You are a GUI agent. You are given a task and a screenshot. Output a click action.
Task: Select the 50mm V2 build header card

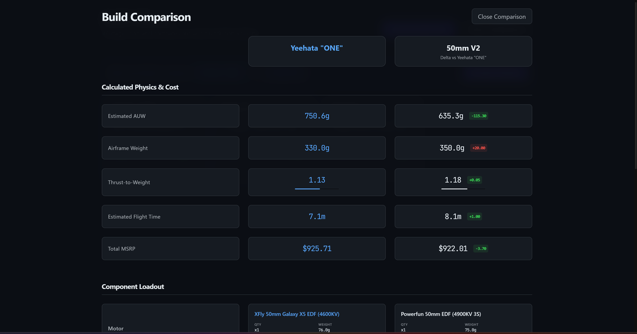click(x=463, y=51)
